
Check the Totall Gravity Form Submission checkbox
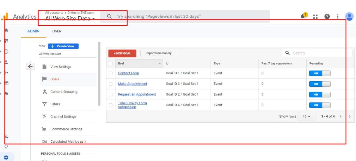pos(111,105)
